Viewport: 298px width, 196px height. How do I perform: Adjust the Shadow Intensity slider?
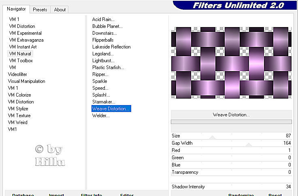click(x=231, y=187)
